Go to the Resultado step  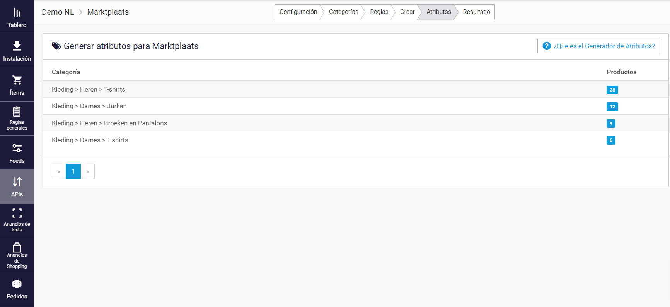(476, 12)
